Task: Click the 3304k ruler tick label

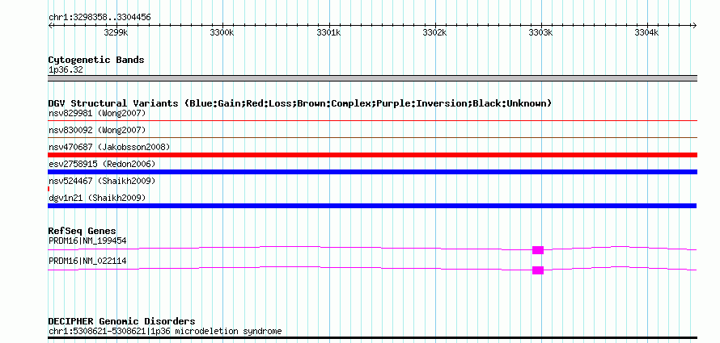Action: pos(646,32)
